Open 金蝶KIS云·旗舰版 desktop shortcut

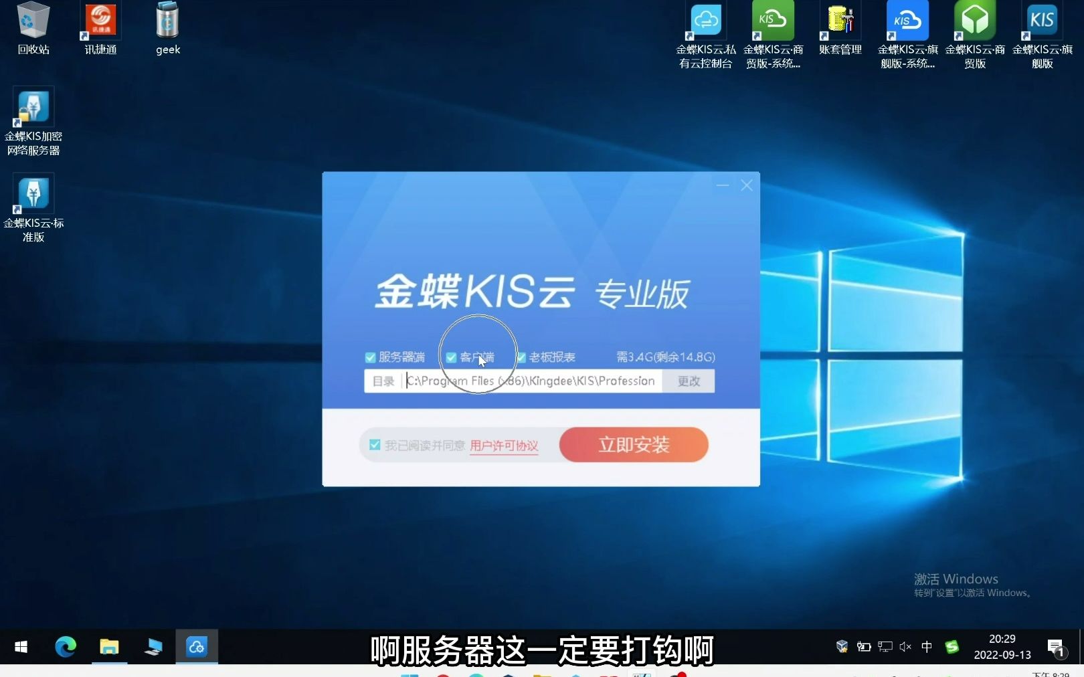1043,35
